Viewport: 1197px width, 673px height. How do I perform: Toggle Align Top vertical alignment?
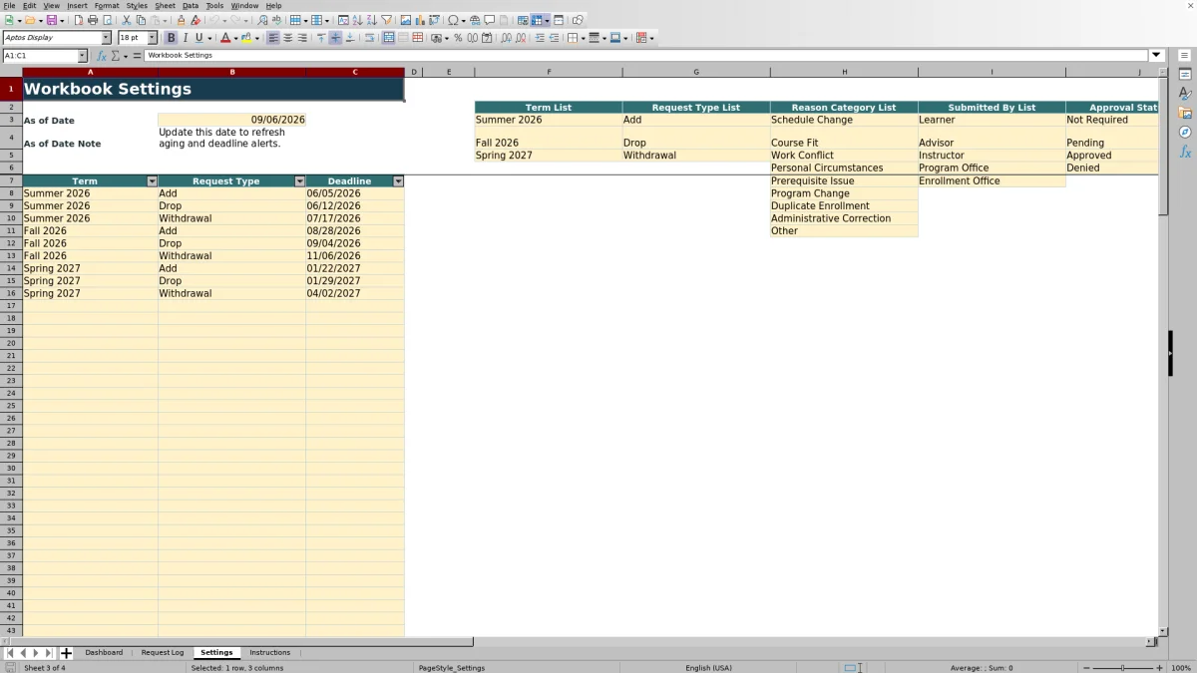[x=321, y=38]
